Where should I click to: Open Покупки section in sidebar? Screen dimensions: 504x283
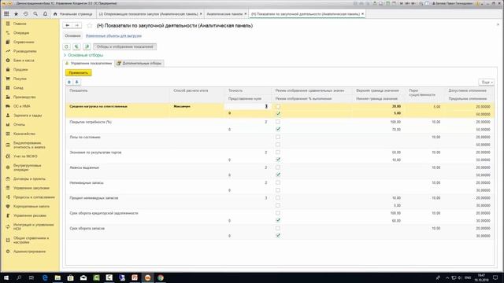20,79
